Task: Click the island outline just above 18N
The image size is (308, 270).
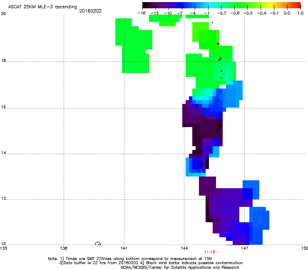Action: pyautogui.click(x=220, y=59)
